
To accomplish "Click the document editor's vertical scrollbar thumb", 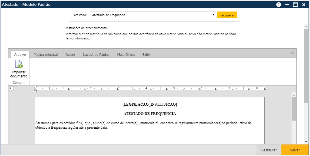I will 294,109.
